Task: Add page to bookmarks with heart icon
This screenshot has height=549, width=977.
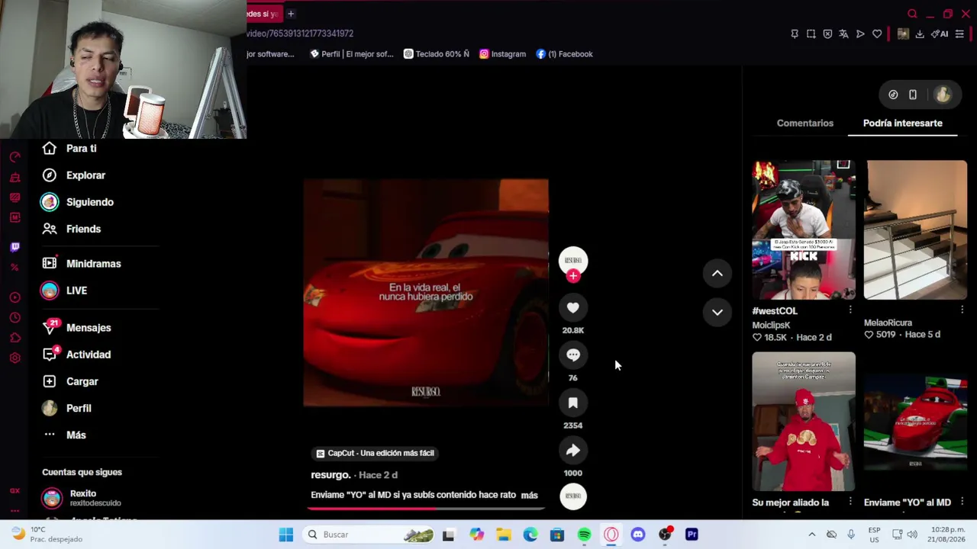Action: click(877, 34)
